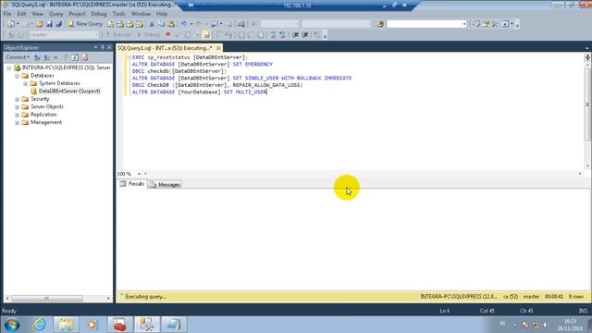Open the master database dropdown
Image resolution: width=592 pixels, height=333 pixels.
[x=96, y=34]
